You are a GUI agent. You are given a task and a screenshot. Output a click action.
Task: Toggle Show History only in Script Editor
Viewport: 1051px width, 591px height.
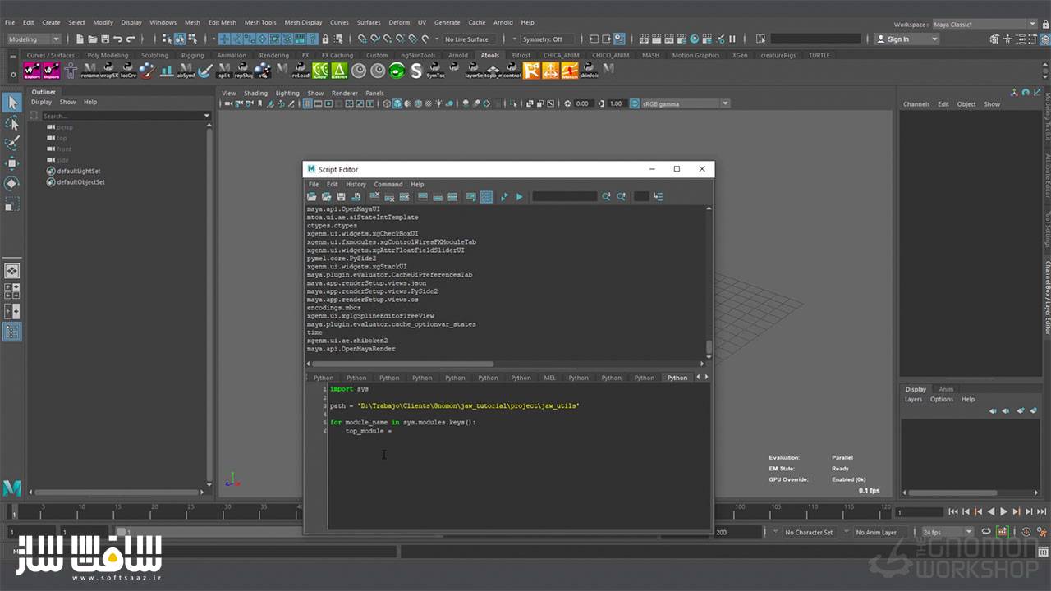click(422, 197)
